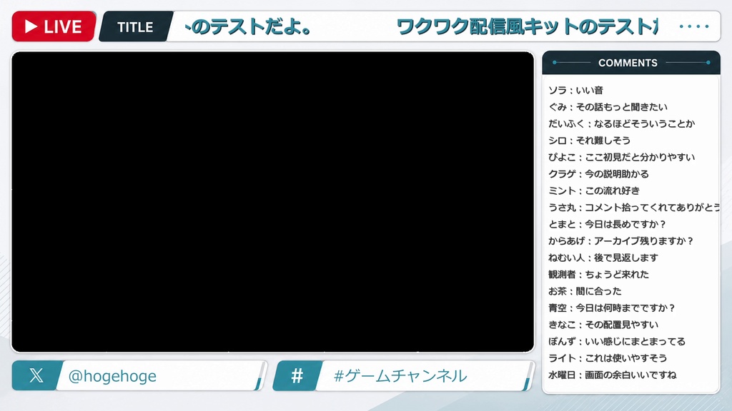
Task: Click comment お茶：間に合った
Action: coord(585,292)
